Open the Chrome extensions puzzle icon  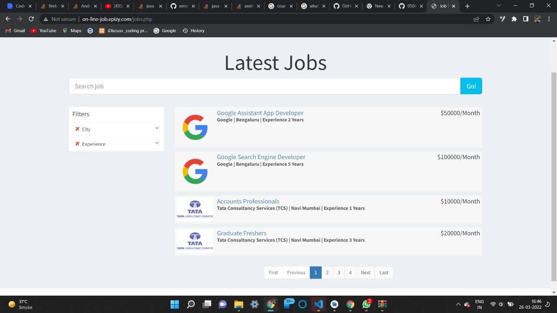point(514,19)
